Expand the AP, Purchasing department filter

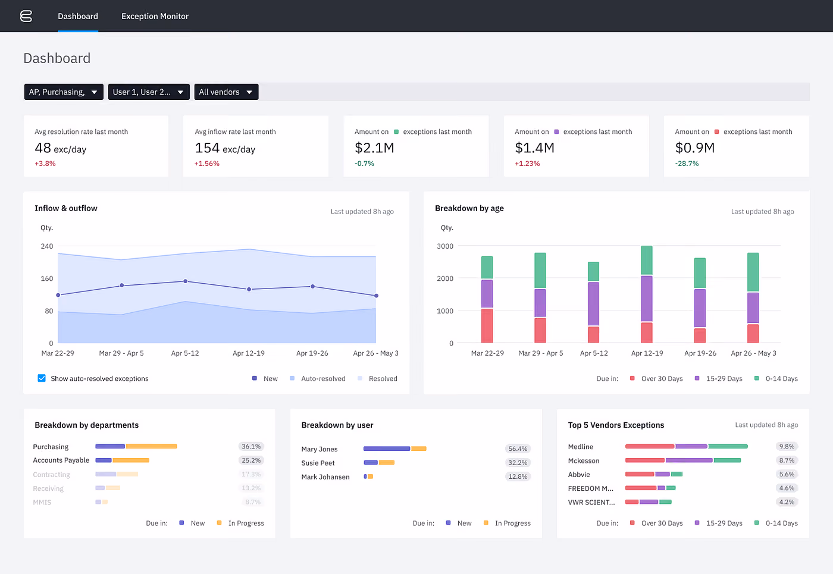(x=64, y=92)
